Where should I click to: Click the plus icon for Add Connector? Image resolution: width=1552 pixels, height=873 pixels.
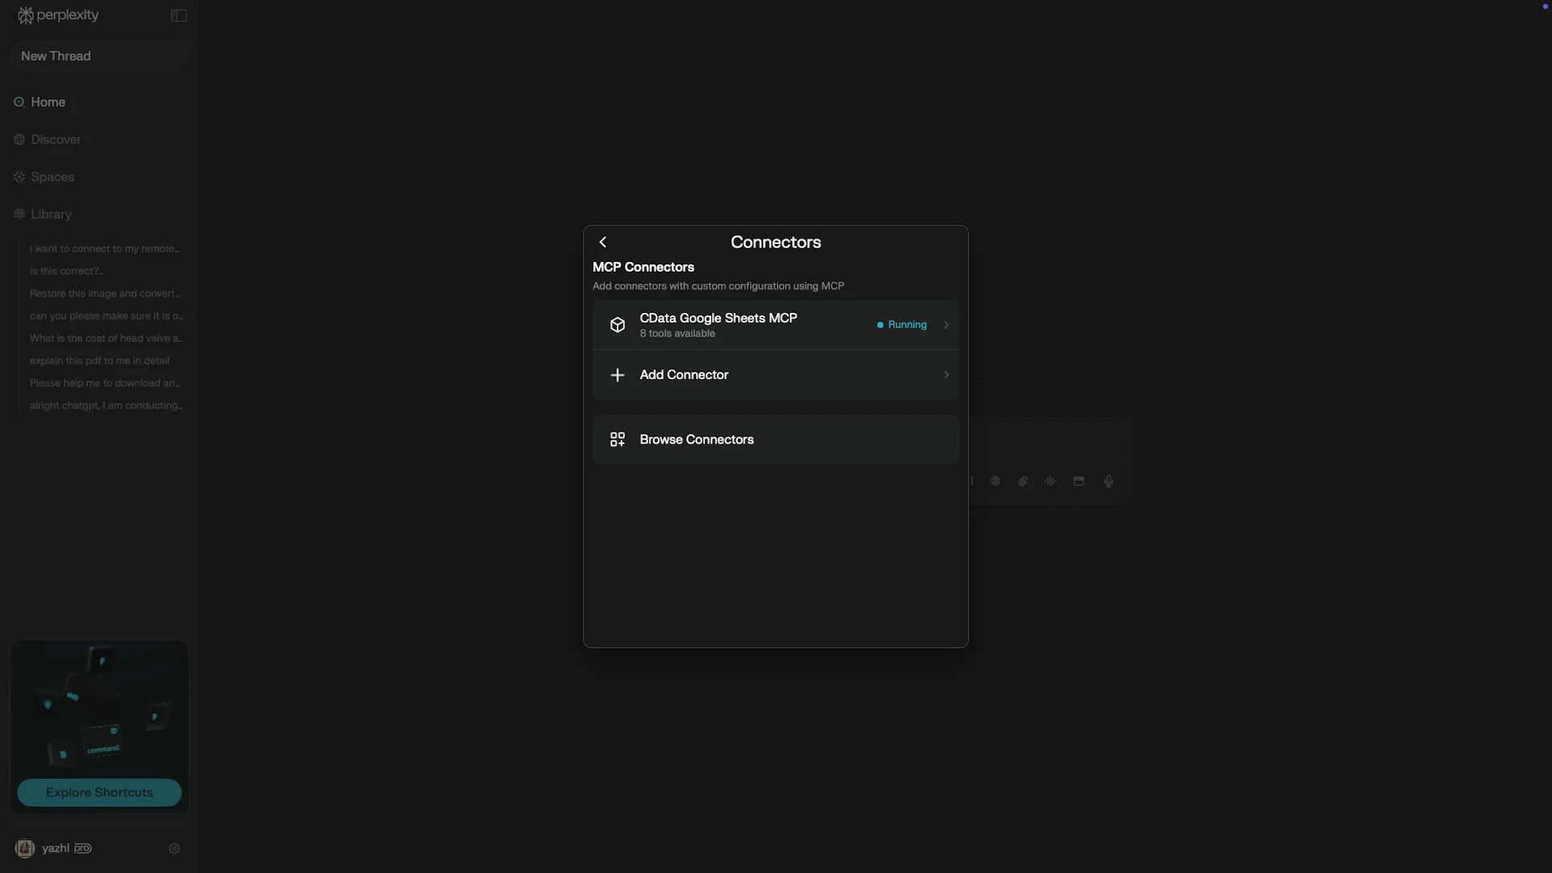(x=618, y=375)
